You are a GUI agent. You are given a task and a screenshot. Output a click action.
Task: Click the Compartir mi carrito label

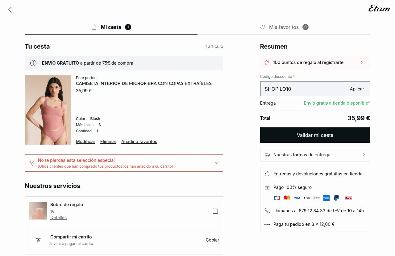(x=71, y=237)
